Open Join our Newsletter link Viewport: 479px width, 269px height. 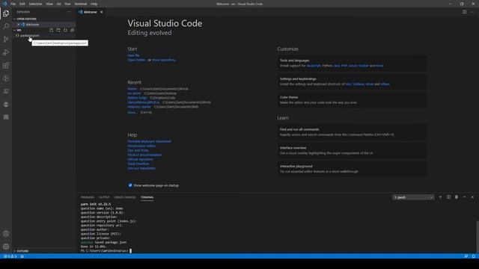(x=141, y=168)
